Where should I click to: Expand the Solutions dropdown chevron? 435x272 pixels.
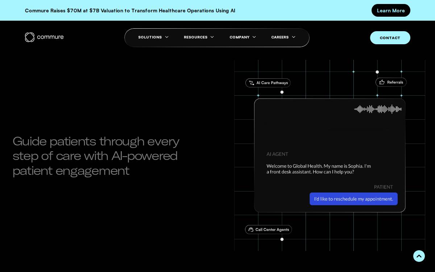pos(167,37)
